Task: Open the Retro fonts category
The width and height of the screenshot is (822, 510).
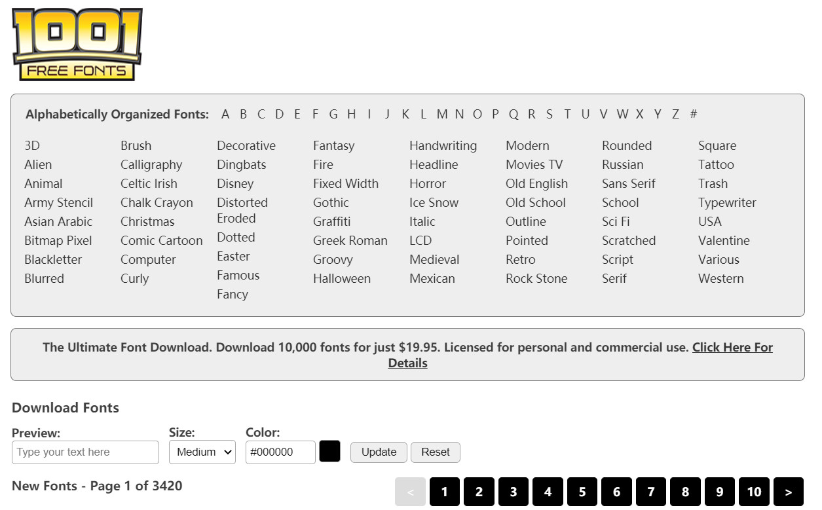Action: pyautogui.click(x=521, y=259)
